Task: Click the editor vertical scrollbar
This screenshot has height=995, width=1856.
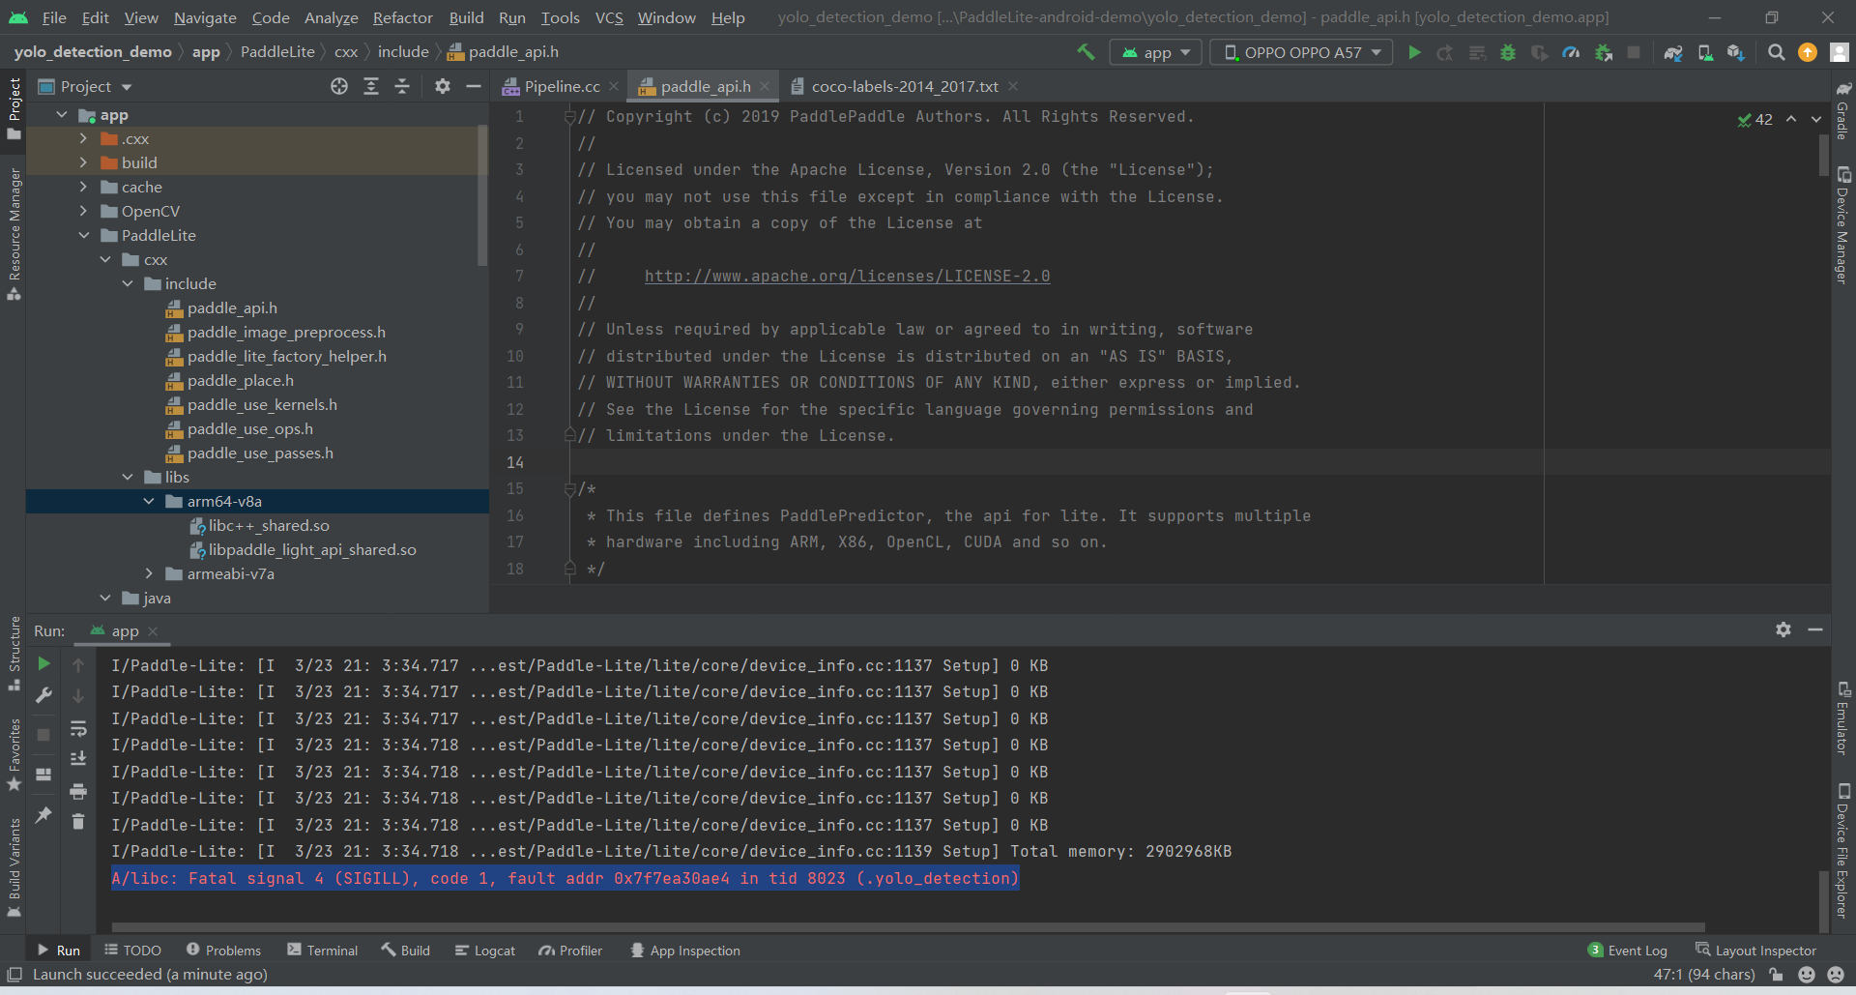Action: click(1824, 155)
